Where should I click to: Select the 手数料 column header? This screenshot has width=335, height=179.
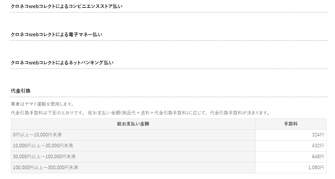pyautogui.click(x=291, y=124)
